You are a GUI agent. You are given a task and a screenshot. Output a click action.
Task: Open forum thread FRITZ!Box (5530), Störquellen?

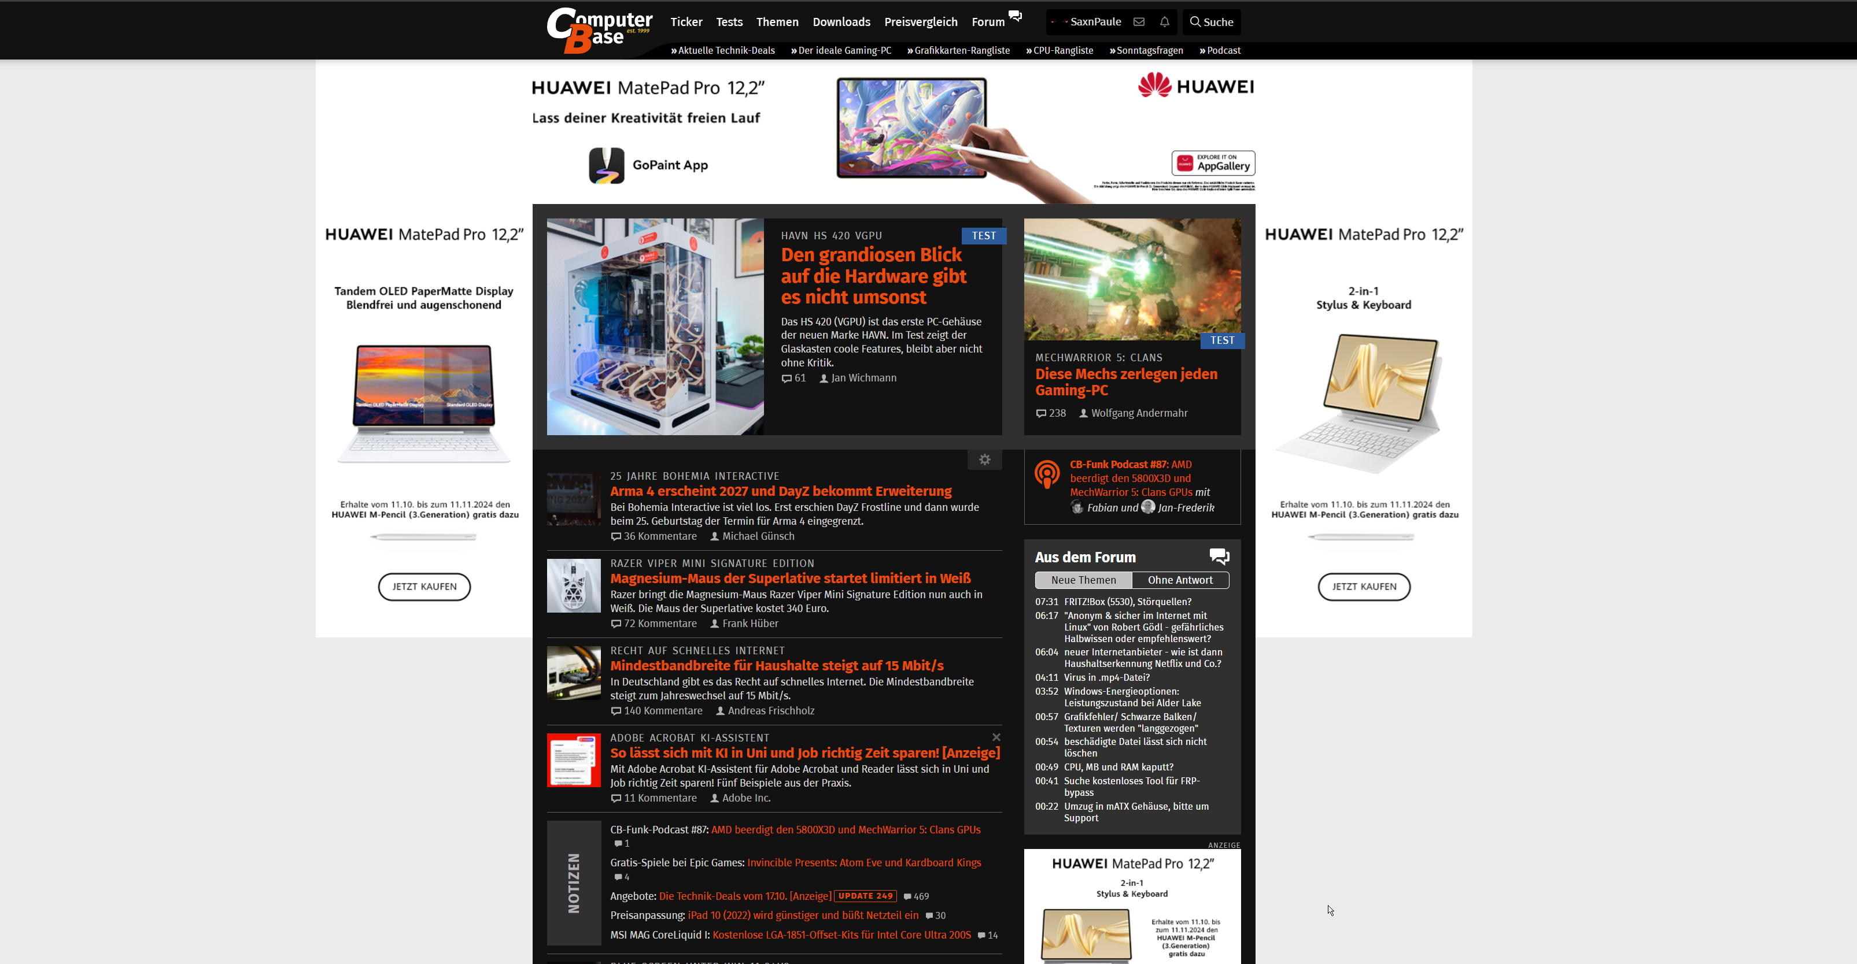click(1127, 602)
